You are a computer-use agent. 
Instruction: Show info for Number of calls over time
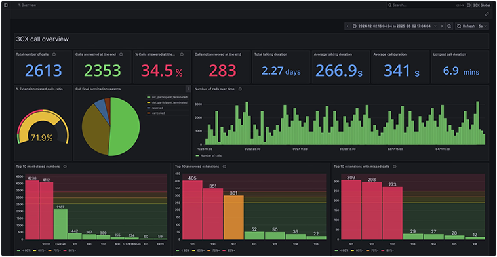click(240, 89)
